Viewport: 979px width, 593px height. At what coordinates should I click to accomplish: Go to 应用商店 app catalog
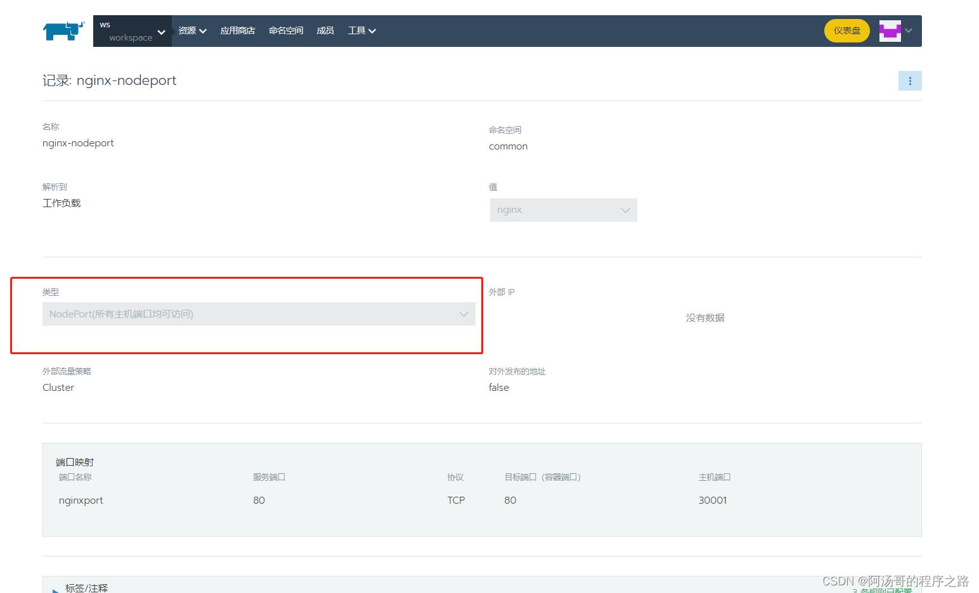click(238, 30)
